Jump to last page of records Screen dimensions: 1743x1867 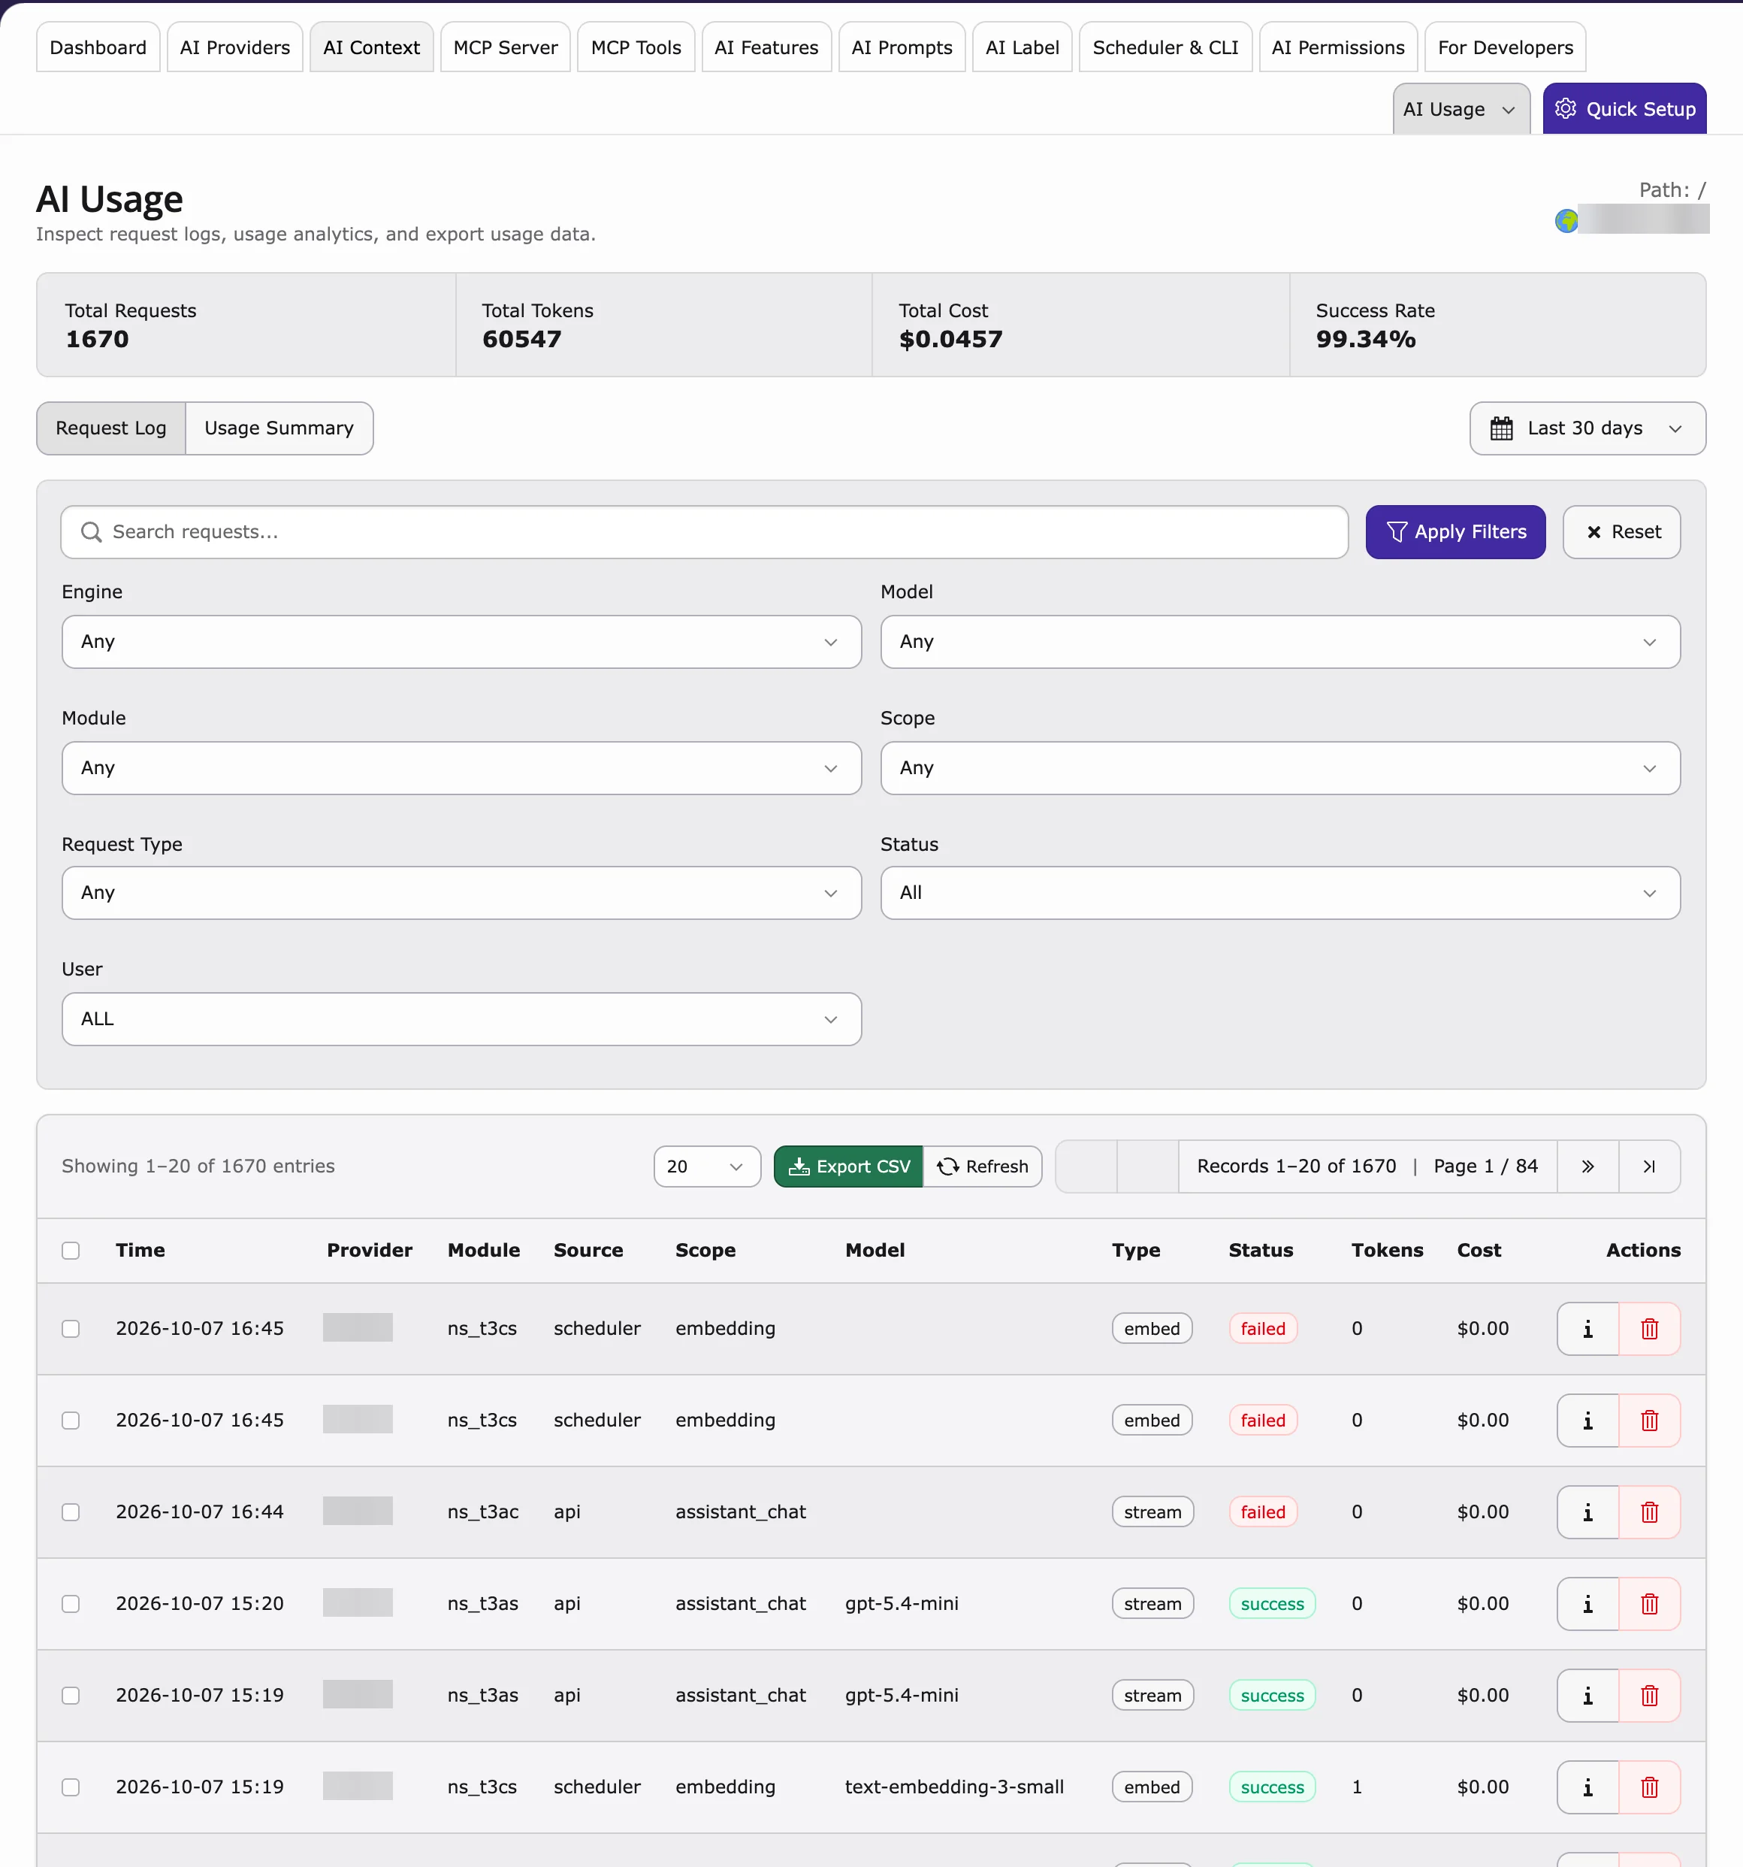pyautogui.click(x=1649, y=1166)
